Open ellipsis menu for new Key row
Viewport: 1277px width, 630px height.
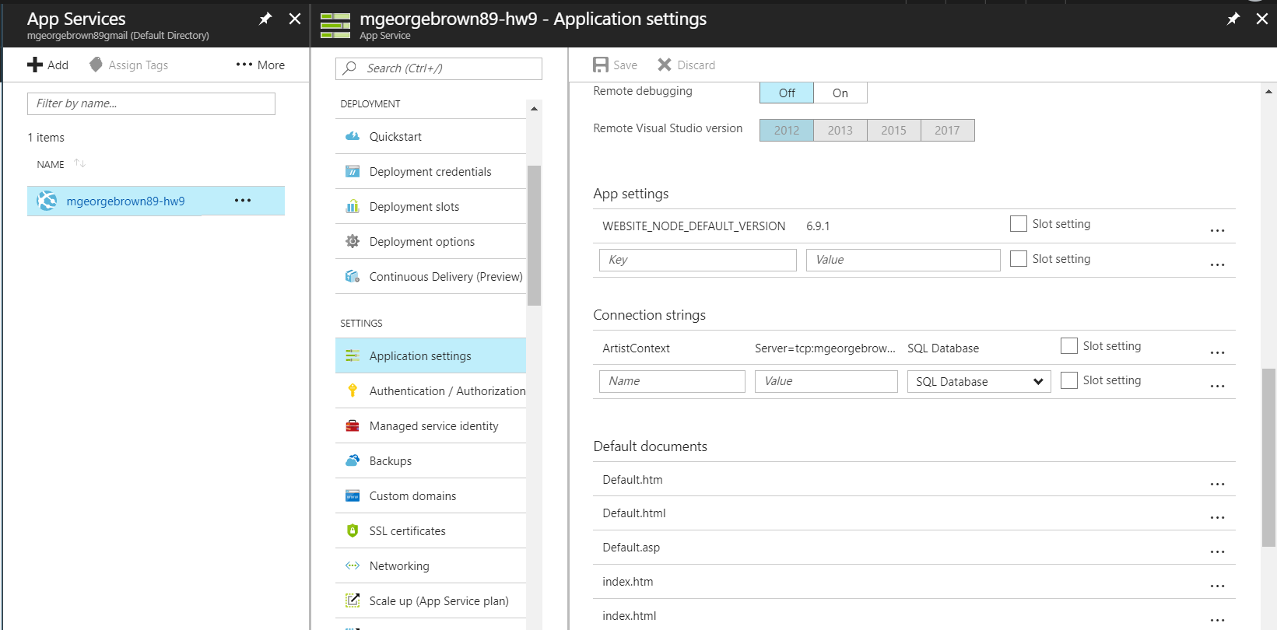coord(1217,264)
